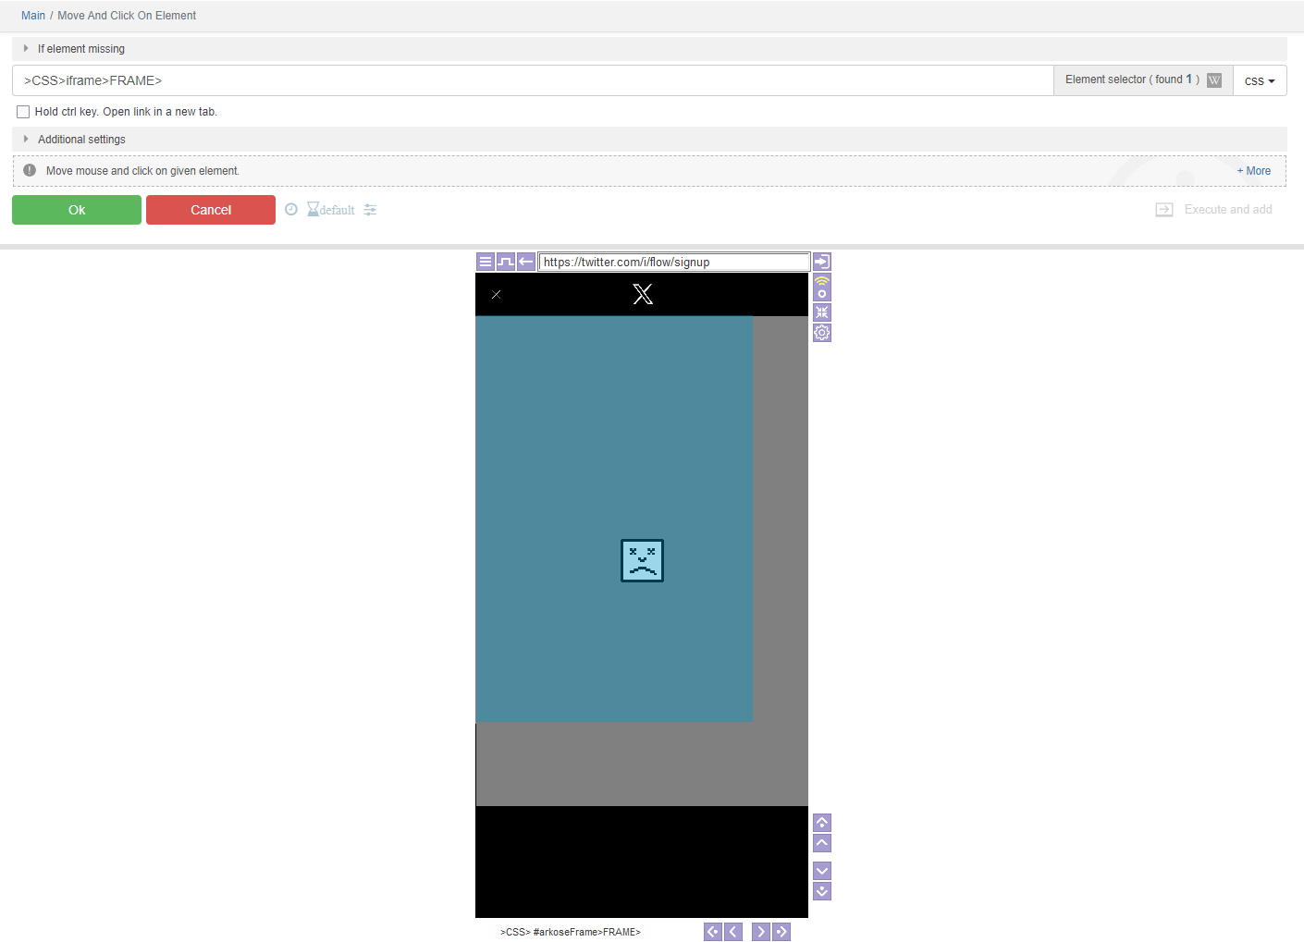
Task: Click the load URL arrow icon
Action: point(821,262)
